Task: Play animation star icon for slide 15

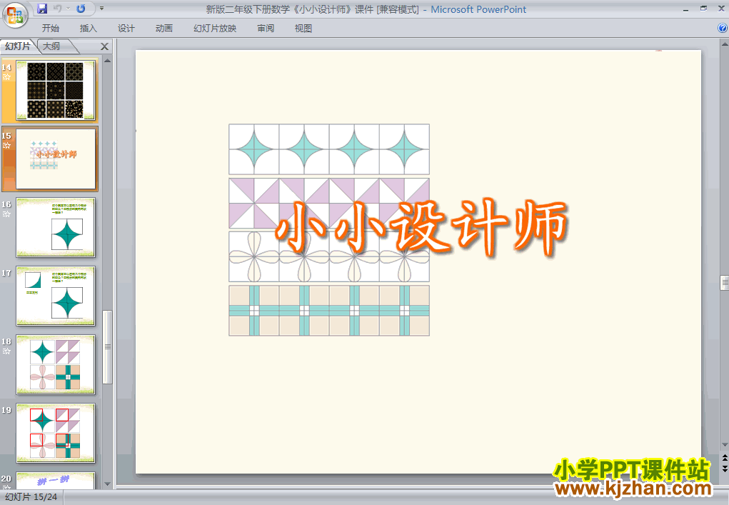Action: click(x=6, y=146)
